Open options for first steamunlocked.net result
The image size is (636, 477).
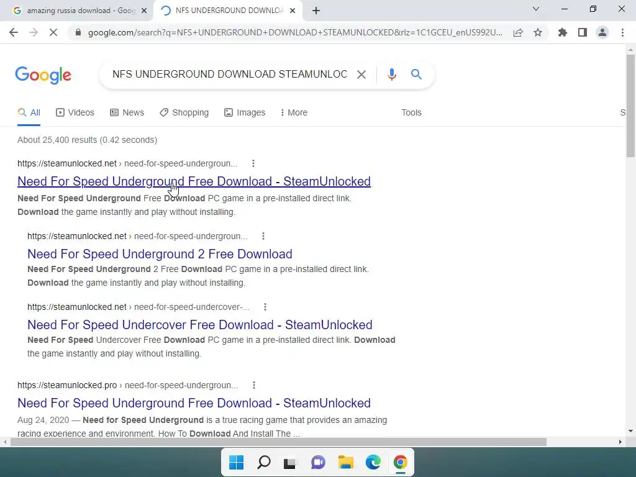[x=253, y=163]
